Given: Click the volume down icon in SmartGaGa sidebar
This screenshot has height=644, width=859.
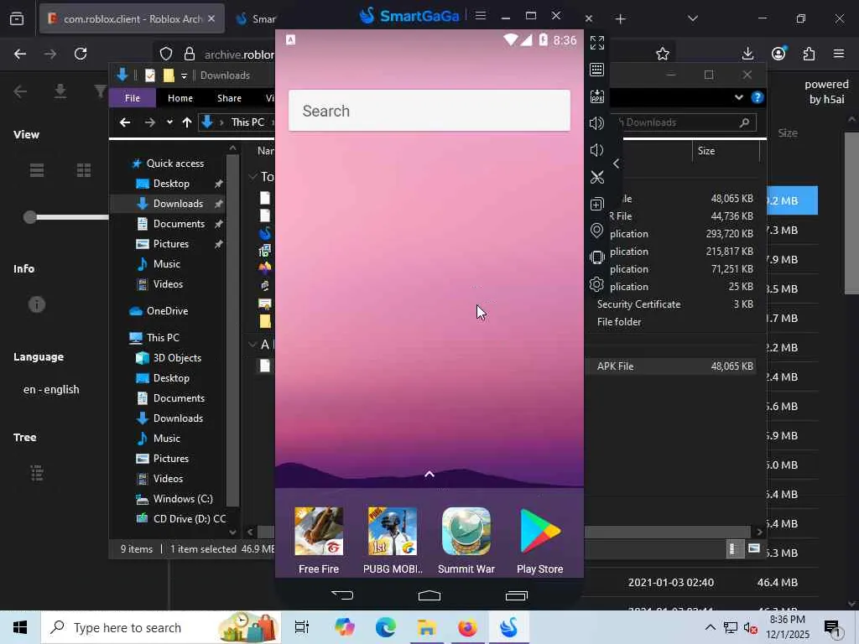Looking at the screenshot, I should point(596,150).
